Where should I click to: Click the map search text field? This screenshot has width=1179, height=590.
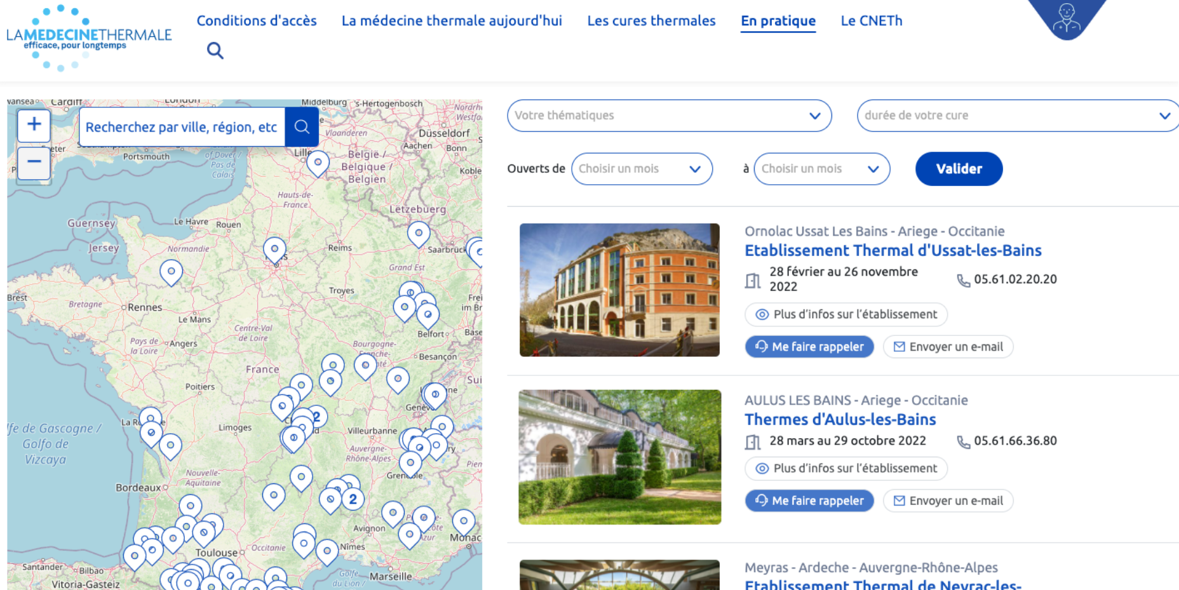182,127
